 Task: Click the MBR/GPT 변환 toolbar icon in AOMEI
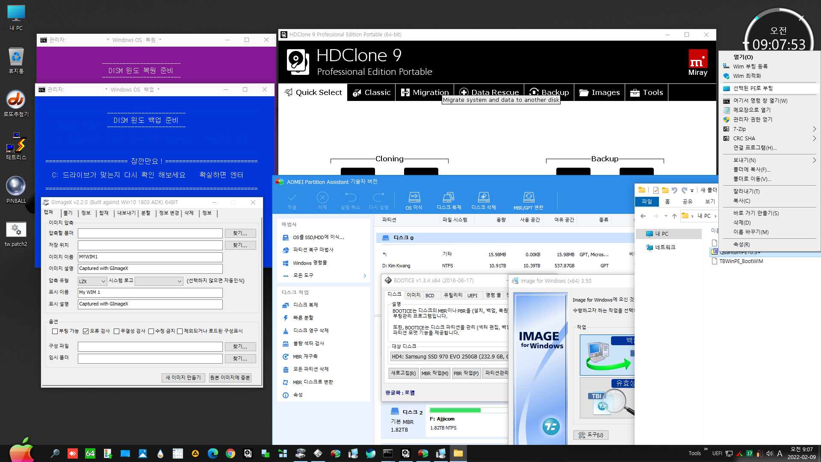tap(529, 201)
